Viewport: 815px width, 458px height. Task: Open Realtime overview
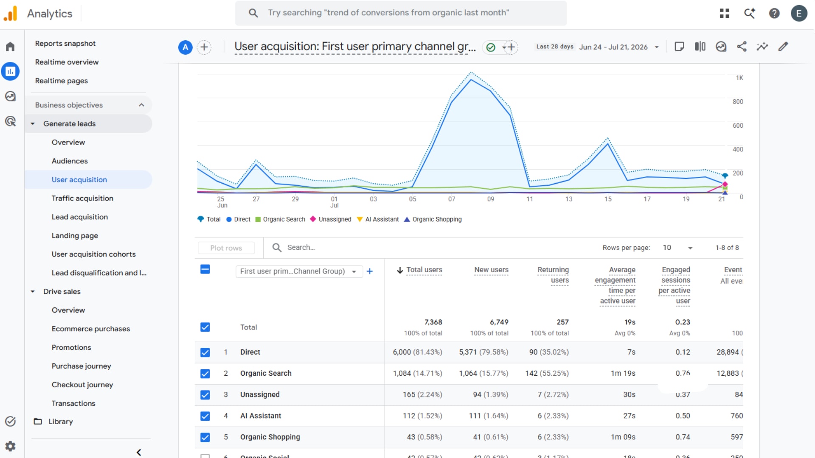[x=67, y=62]
